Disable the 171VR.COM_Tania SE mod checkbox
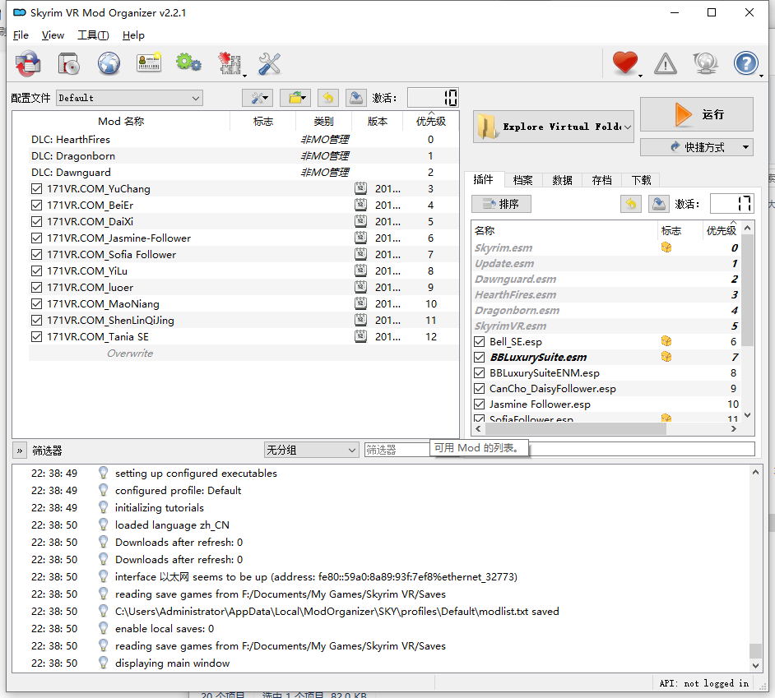 36,337
